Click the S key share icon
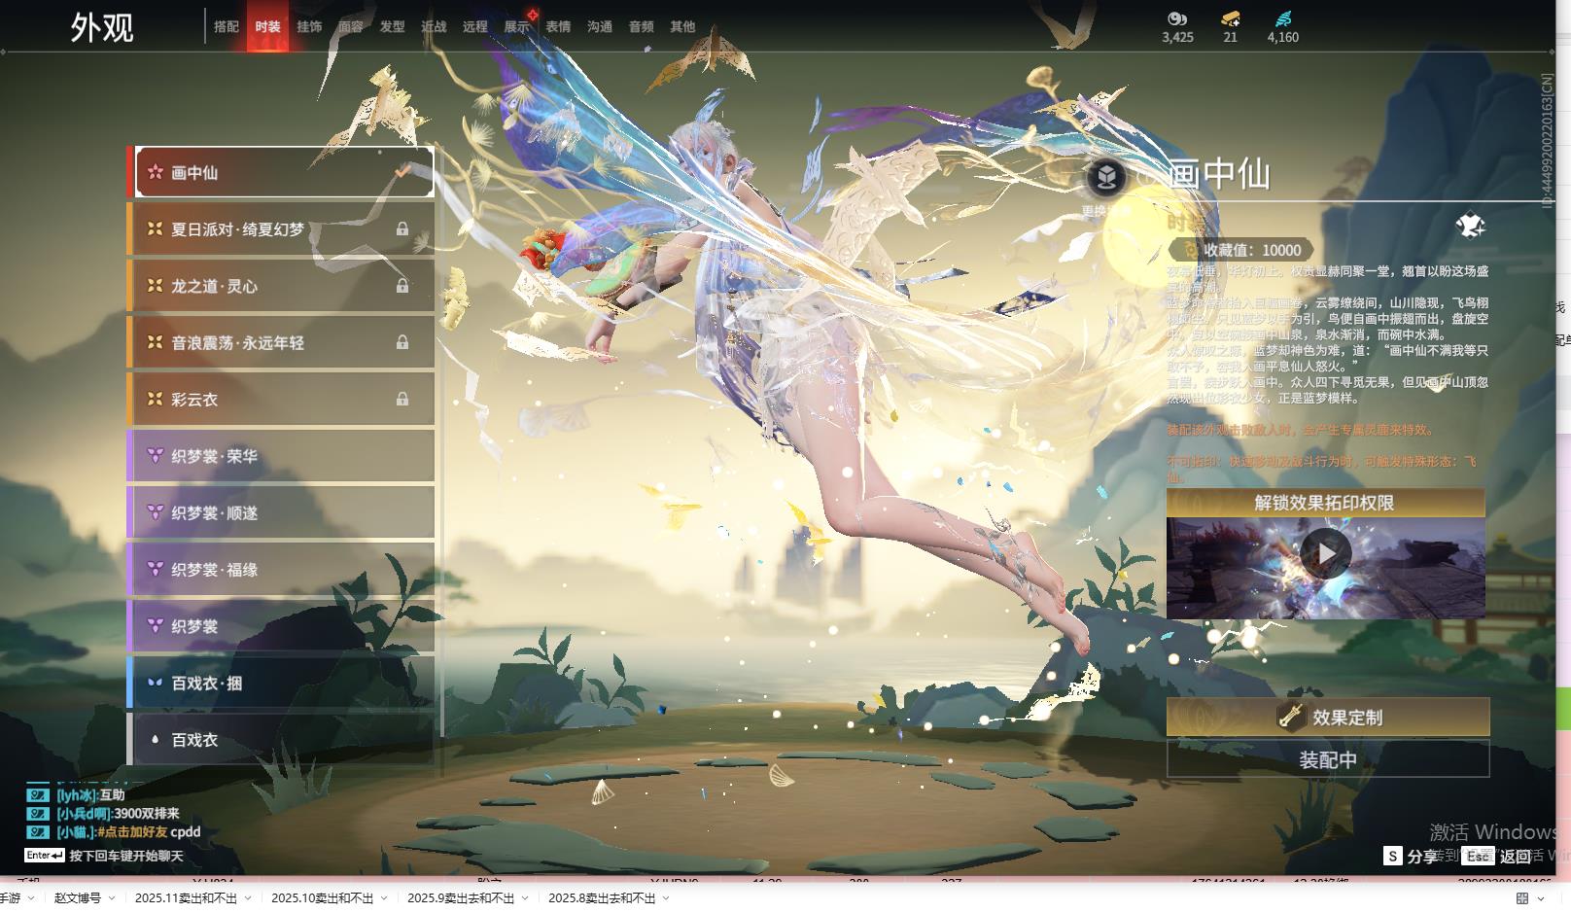The image size is (1571, 913). pyautogui.click(x=1393, y=856)
